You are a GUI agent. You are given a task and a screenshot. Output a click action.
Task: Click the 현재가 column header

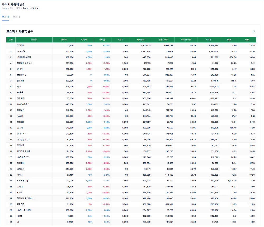click(64, 40)
